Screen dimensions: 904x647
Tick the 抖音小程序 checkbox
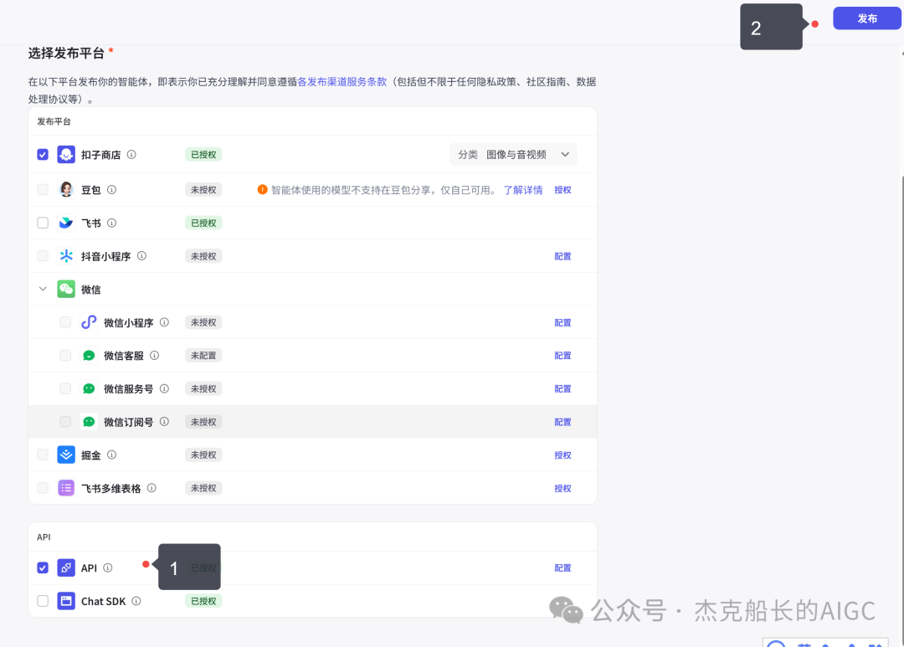coord(43,256)
